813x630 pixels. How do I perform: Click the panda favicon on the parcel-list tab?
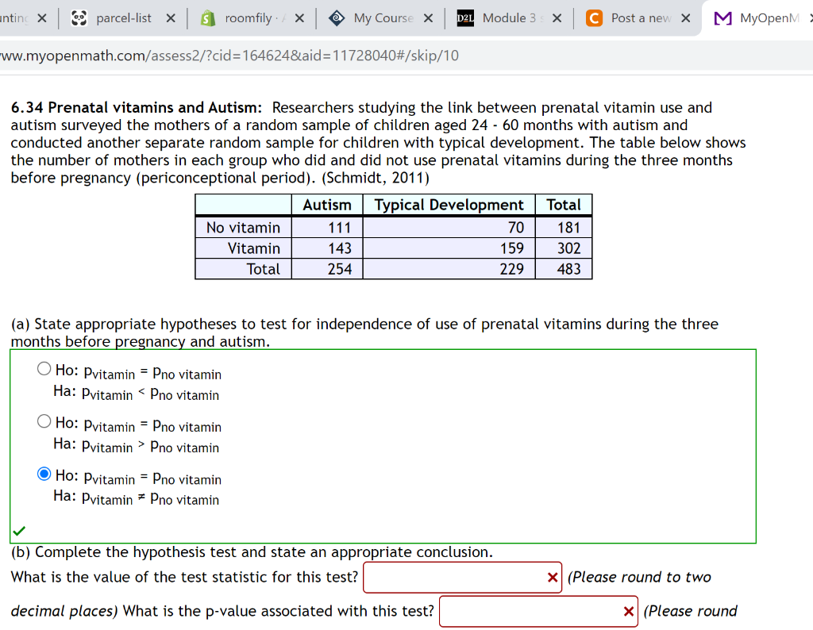(78, 17)
